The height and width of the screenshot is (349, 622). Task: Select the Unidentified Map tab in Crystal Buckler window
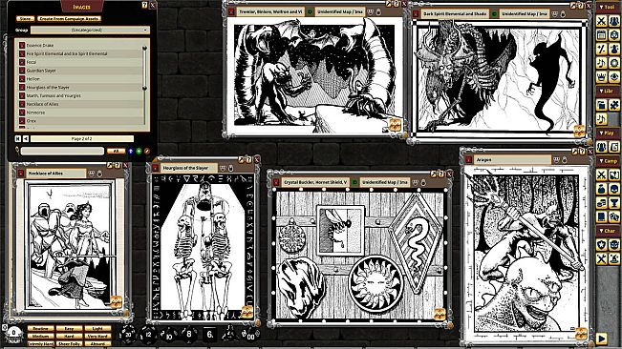(384, 182)
